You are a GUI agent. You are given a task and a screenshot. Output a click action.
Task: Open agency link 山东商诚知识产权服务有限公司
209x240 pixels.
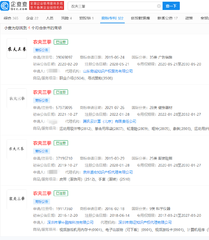coord(108,71)
